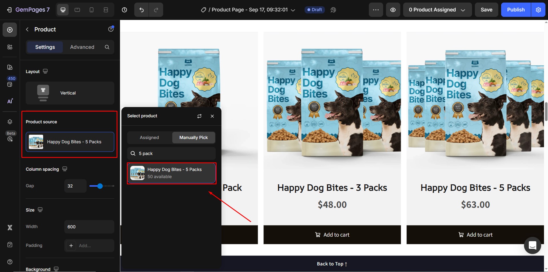Click the Size device icon
The height and width of the screenshot is (272, 548).
(40, 210)
